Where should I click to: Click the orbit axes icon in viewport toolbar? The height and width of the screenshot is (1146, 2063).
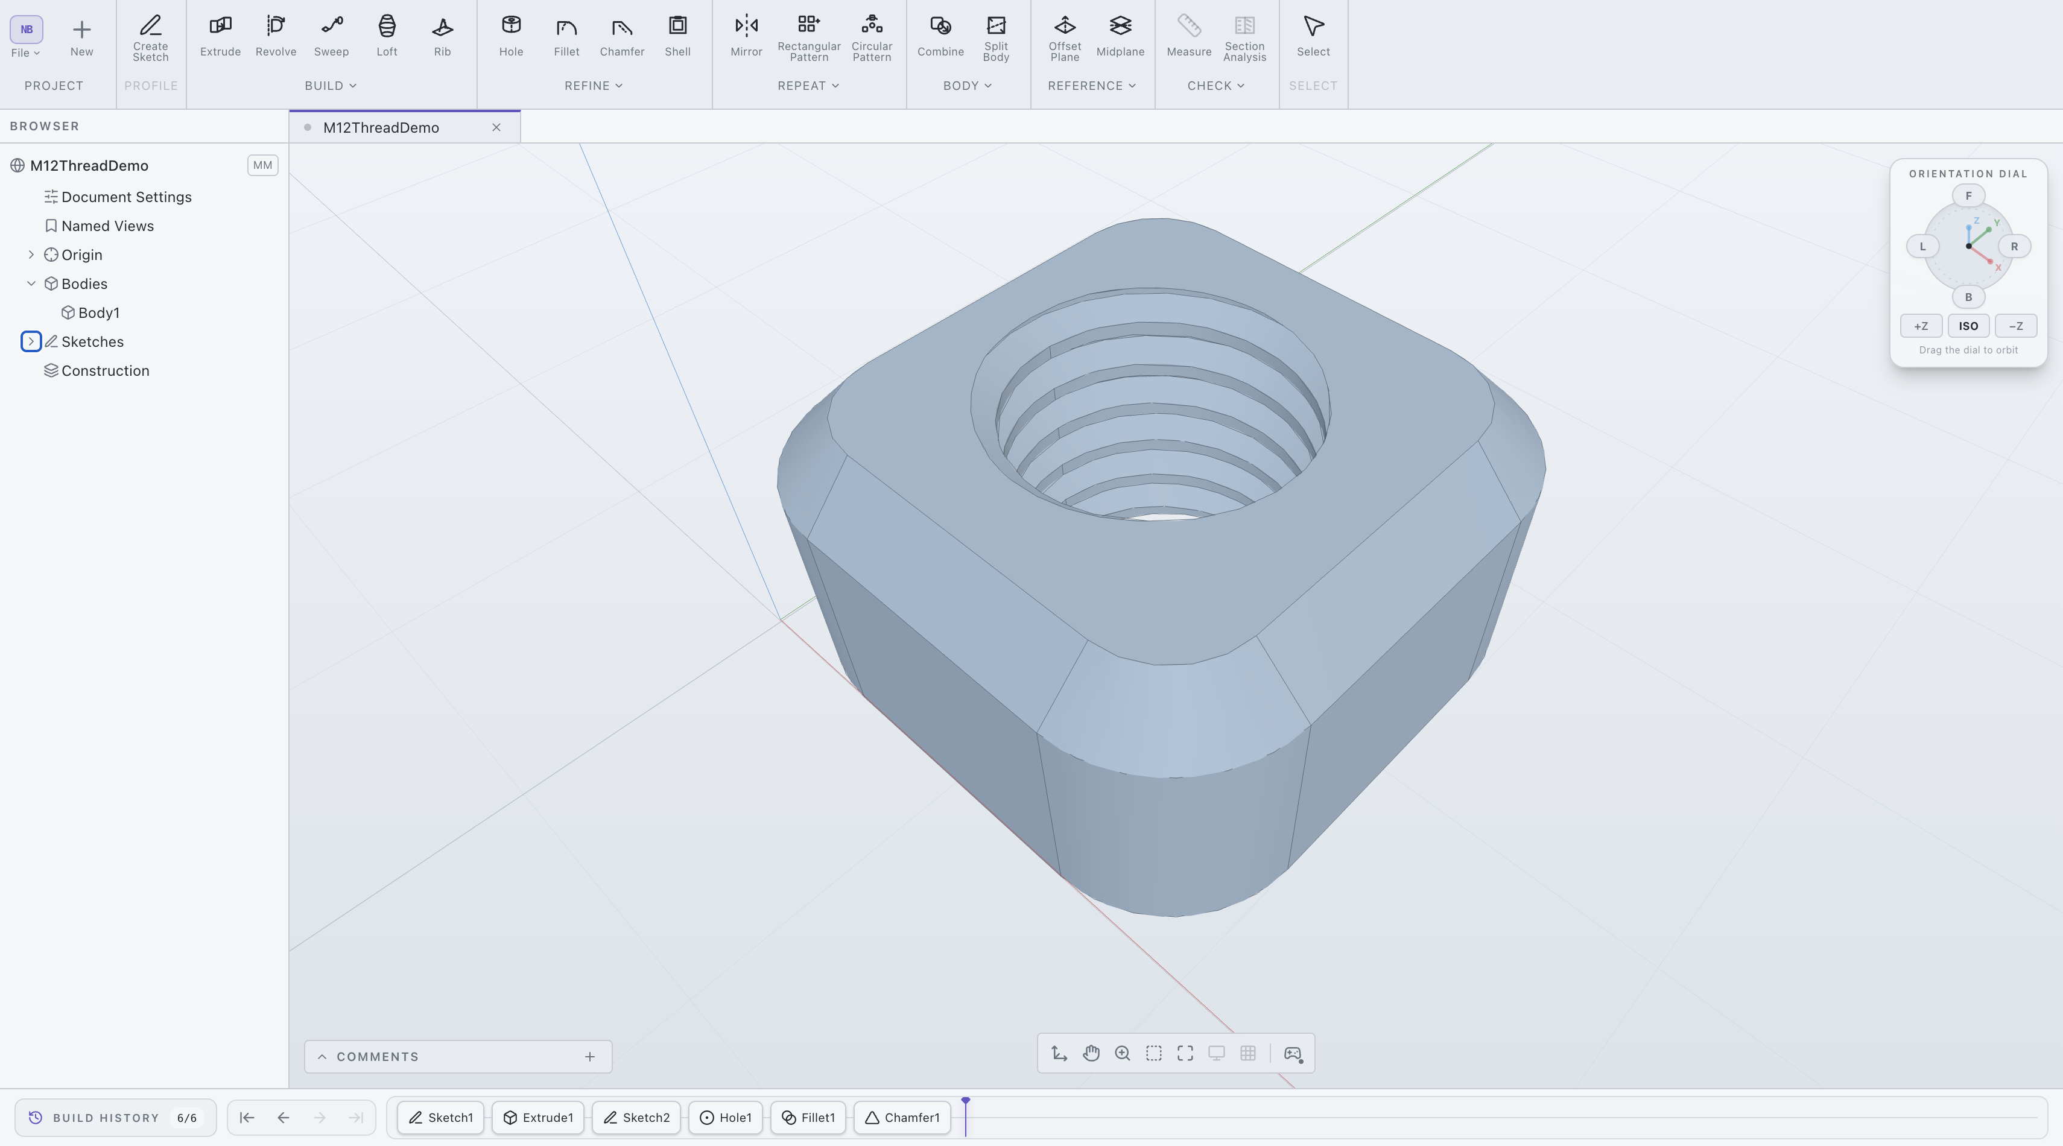[x=1059, y=1053]
